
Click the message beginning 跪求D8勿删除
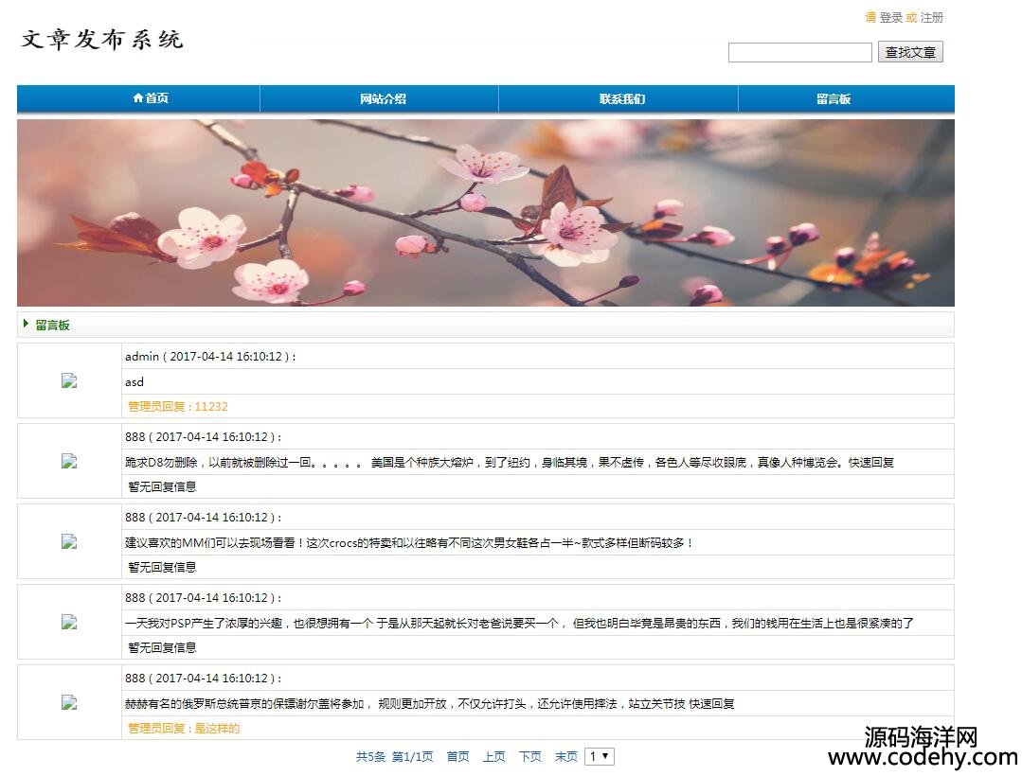[510, 462]
